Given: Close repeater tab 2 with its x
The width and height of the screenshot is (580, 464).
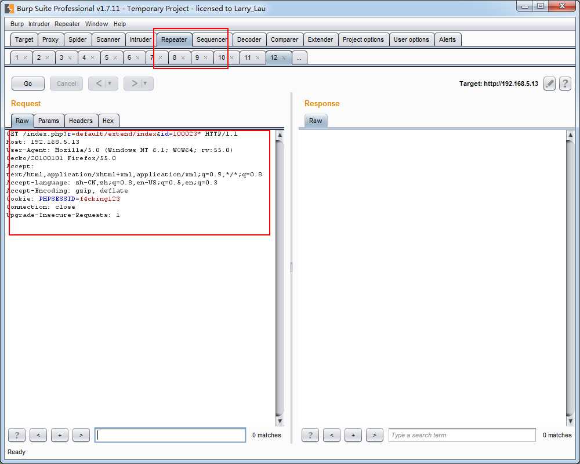Looking at the screenshot, I should [x=48, y=58].
